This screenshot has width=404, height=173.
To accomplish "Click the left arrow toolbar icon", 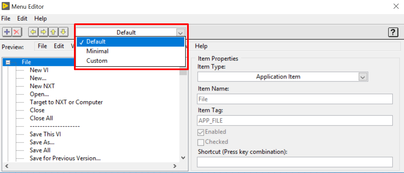I will [x=33, y=32].
